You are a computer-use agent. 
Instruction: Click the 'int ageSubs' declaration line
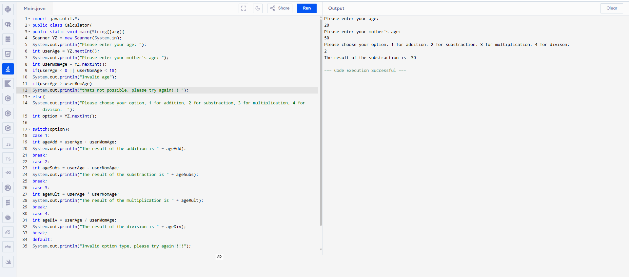tap(76, 168)
